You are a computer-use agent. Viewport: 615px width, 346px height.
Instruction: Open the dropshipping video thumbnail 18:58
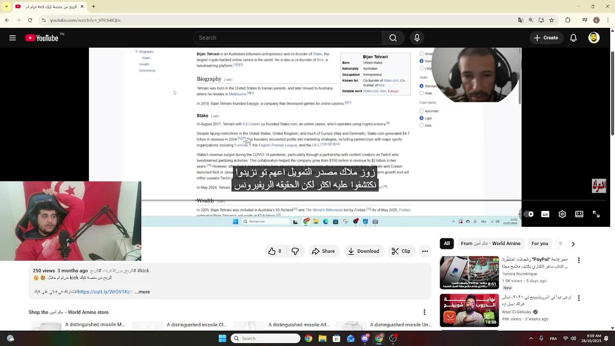pyautogui.click(x=469, y=310)
